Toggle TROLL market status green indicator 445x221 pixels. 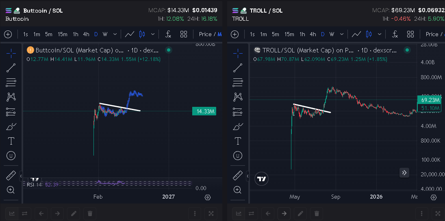tap(407, 50)
